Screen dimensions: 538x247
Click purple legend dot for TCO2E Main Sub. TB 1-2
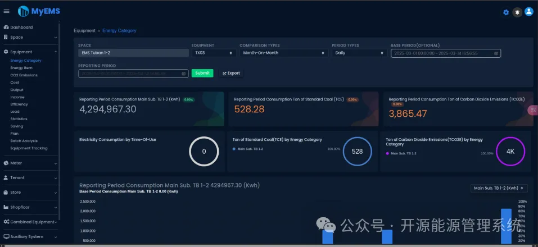(x=387, y=154)
